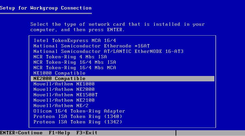Open help via F1=Help label
This screenshot has height=136, width=245.
(59, 133)
